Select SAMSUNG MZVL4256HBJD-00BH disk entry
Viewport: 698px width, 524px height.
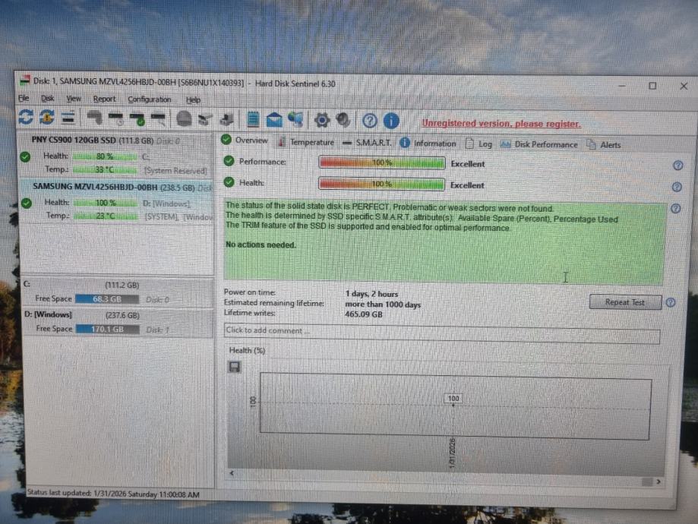pos(116,201)
